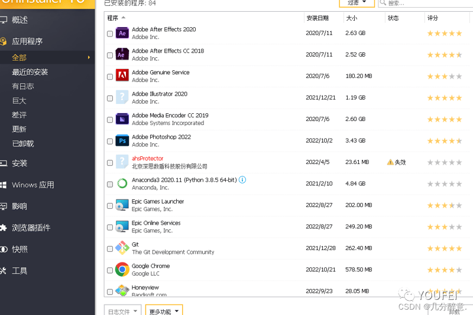
Task: Click the 概述 monitor icon in sidebar
Action: pos(4,20)
